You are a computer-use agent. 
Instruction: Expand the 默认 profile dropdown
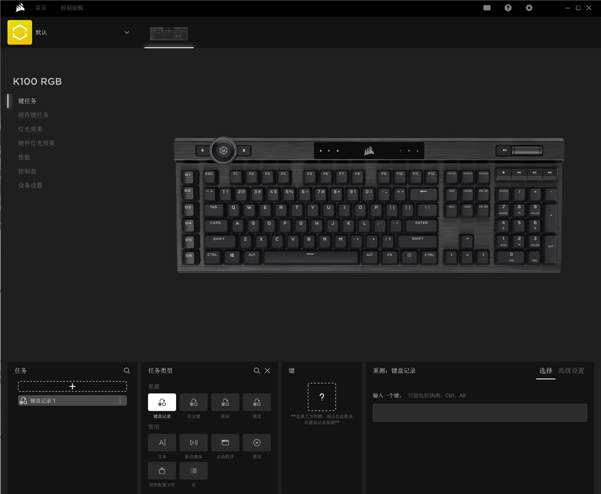(x=127, y=33)
